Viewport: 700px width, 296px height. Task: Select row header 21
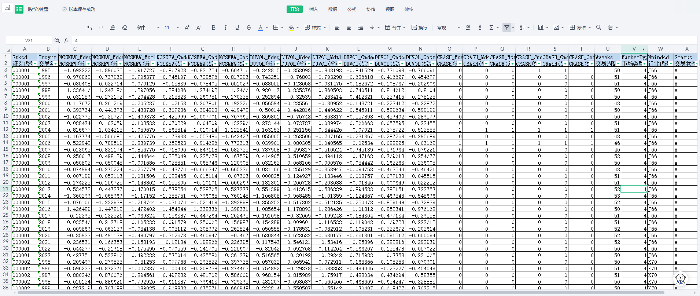6,189
